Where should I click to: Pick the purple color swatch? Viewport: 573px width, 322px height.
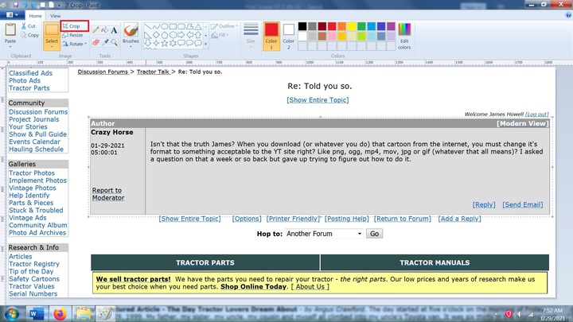(391, 26)
